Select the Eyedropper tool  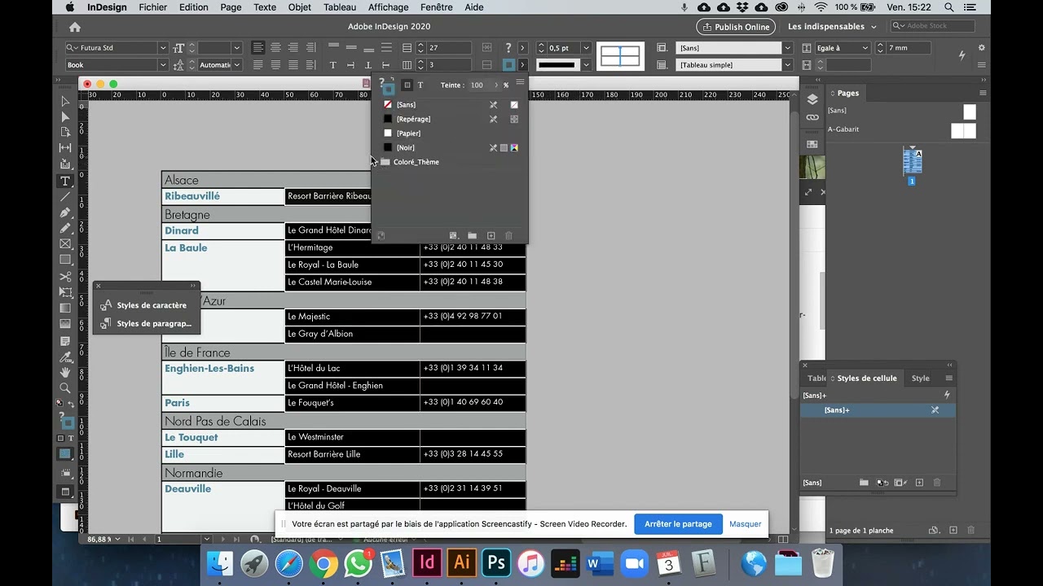point(65,356)
